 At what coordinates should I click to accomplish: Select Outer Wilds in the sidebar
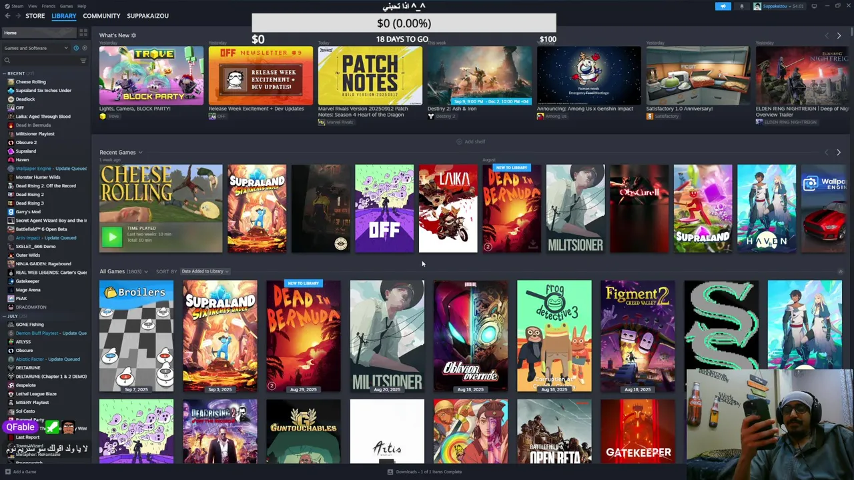tap(28, 255)
